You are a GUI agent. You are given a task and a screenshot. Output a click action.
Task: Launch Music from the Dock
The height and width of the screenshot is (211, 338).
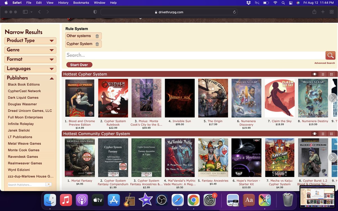tap(66, 200)
